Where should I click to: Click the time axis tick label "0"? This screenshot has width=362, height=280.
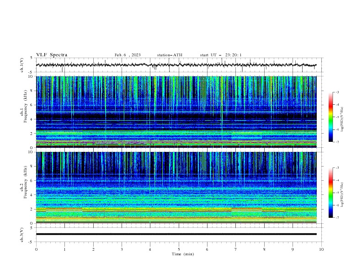pyautogui.click(x=36, y=249)
